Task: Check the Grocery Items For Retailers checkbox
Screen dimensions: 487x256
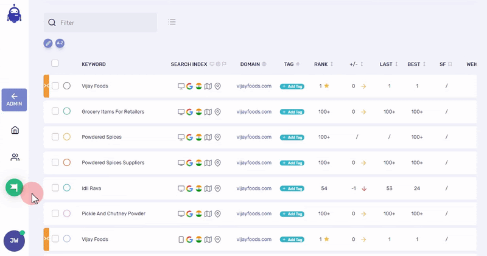Action: click(x=55, y=111)
